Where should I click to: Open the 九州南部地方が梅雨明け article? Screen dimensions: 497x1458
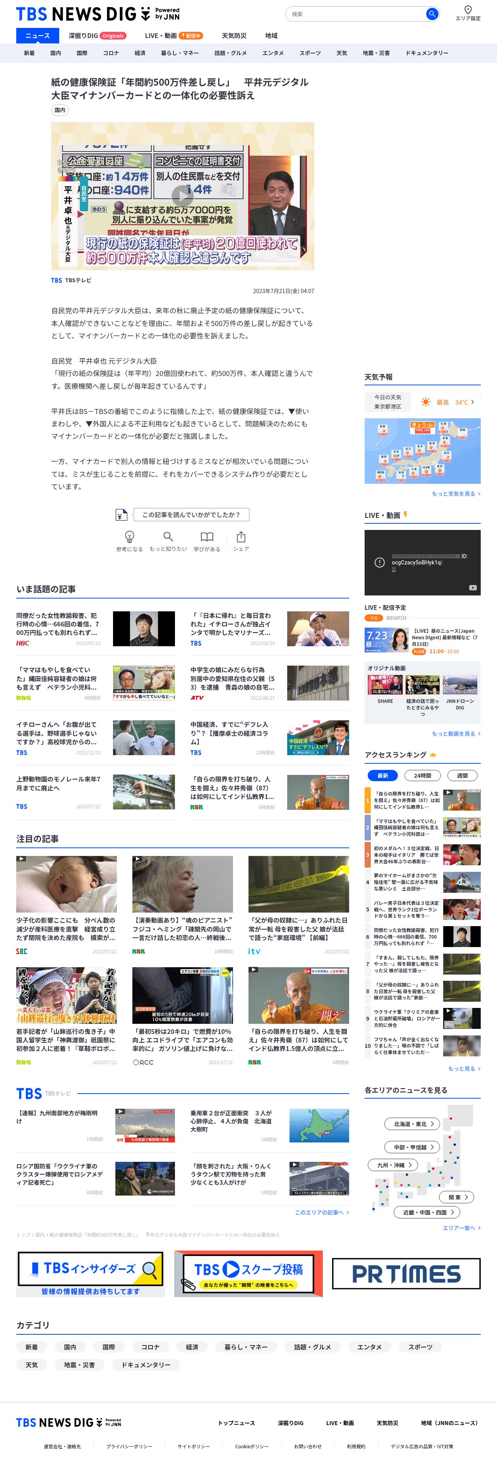point(95,1125)
